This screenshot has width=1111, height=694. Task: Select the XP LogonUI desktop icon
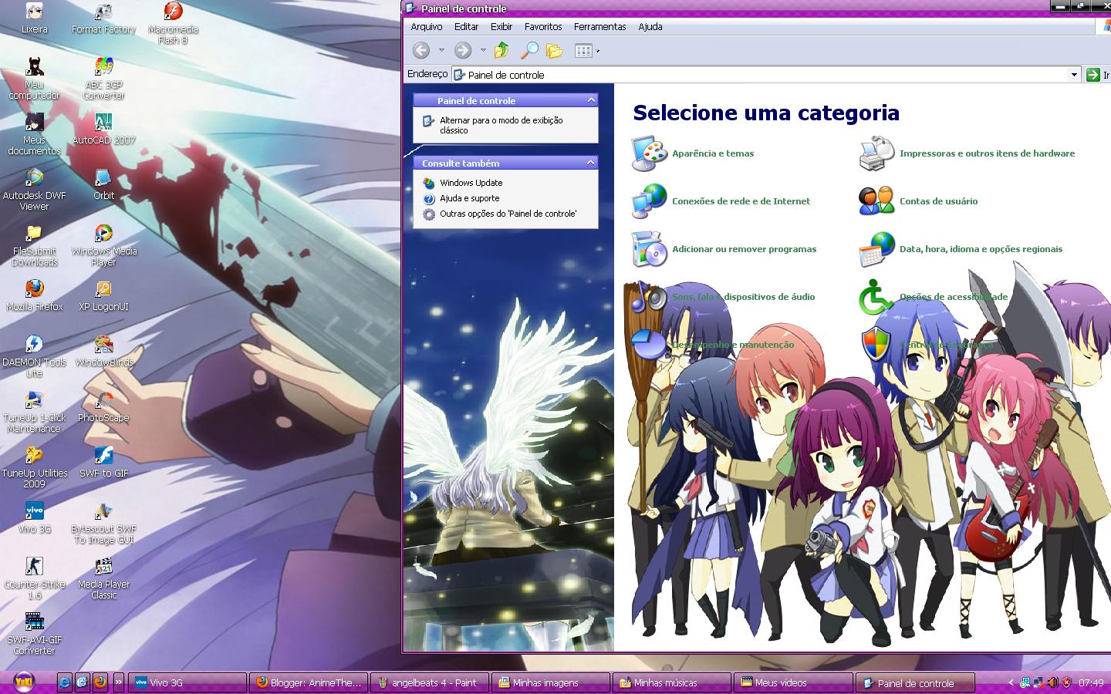pyautogui.click(x=103, y=296)
